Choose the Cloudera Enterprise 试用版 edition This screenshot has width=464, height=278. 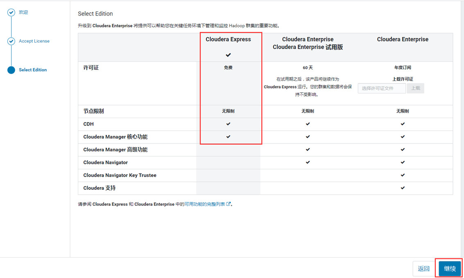[308, 43]
